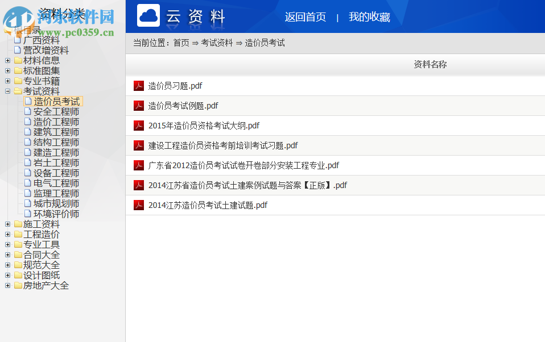Open 我的收藏 in the top navigation
The height and width of the screenshot is (342, 545).
point(369,18)
